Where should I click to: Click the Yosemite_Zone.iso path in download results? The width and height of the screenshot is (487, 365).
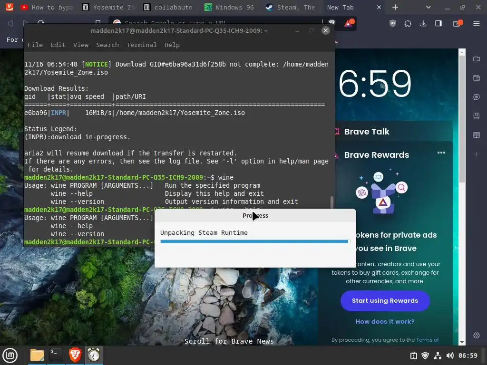pyautogui.click(x=180, y=113)
